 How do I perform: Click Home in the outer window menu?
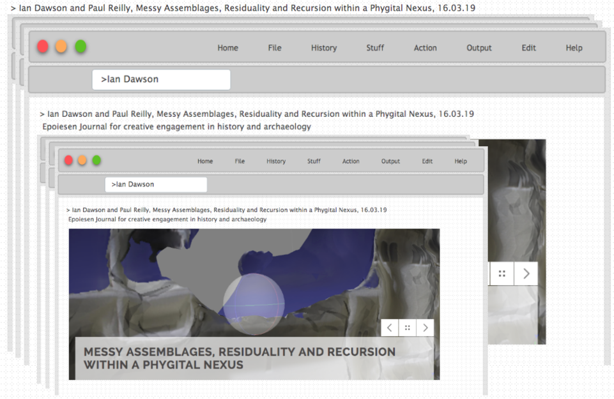[x=227, y=48]
